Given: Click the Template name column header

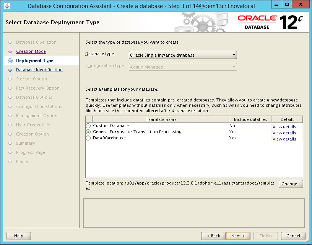Looking at the screenshot, I should point(161,119).
